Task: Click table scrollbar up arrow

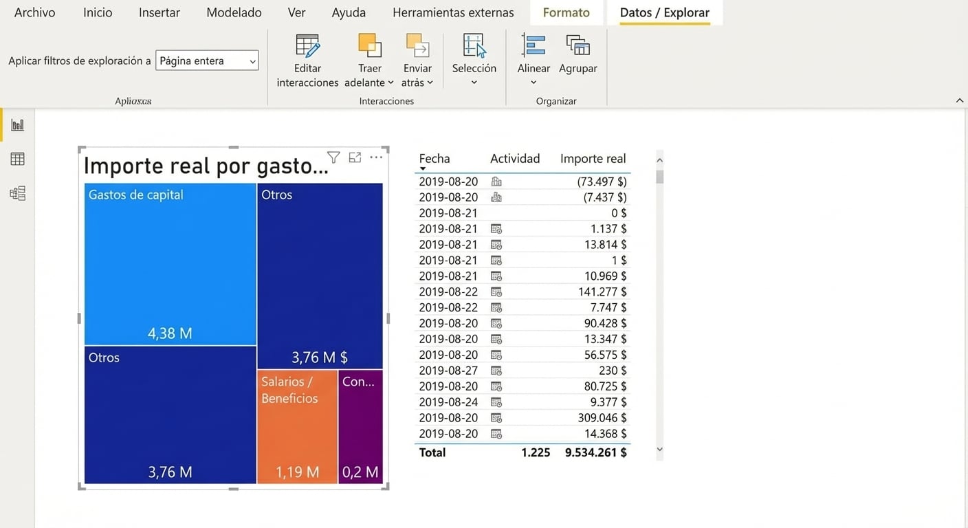Action: coord(660,160)
